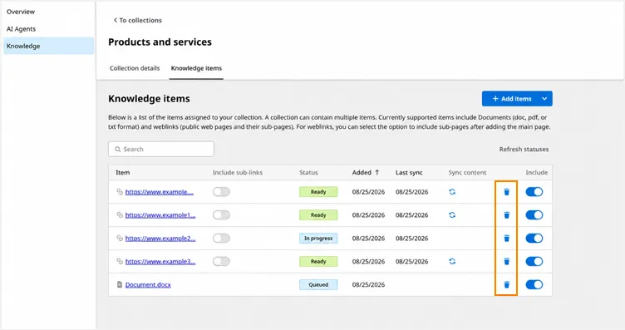The image size is (625, 330).
Task: Open the https://www.example... link in first row
Action: click(x=160, y=192)
